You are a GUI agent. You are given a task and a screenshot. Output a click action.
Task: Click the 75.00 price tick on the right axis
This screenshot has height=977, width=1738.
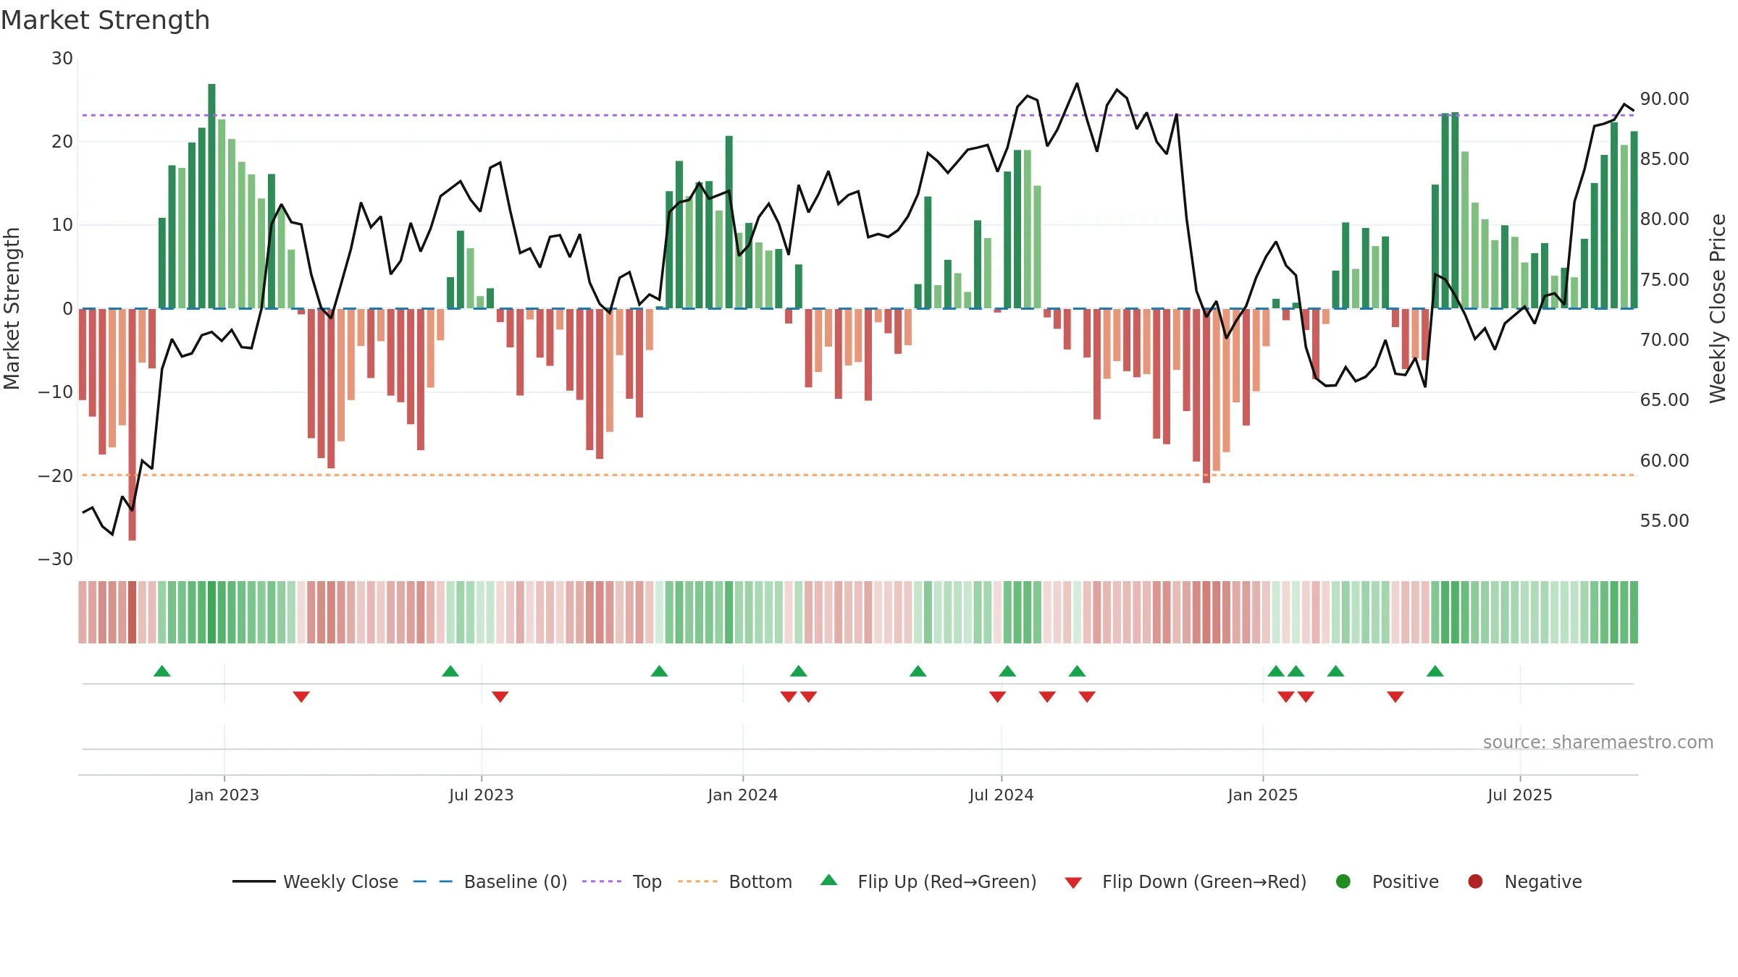tap(1664, 280)
